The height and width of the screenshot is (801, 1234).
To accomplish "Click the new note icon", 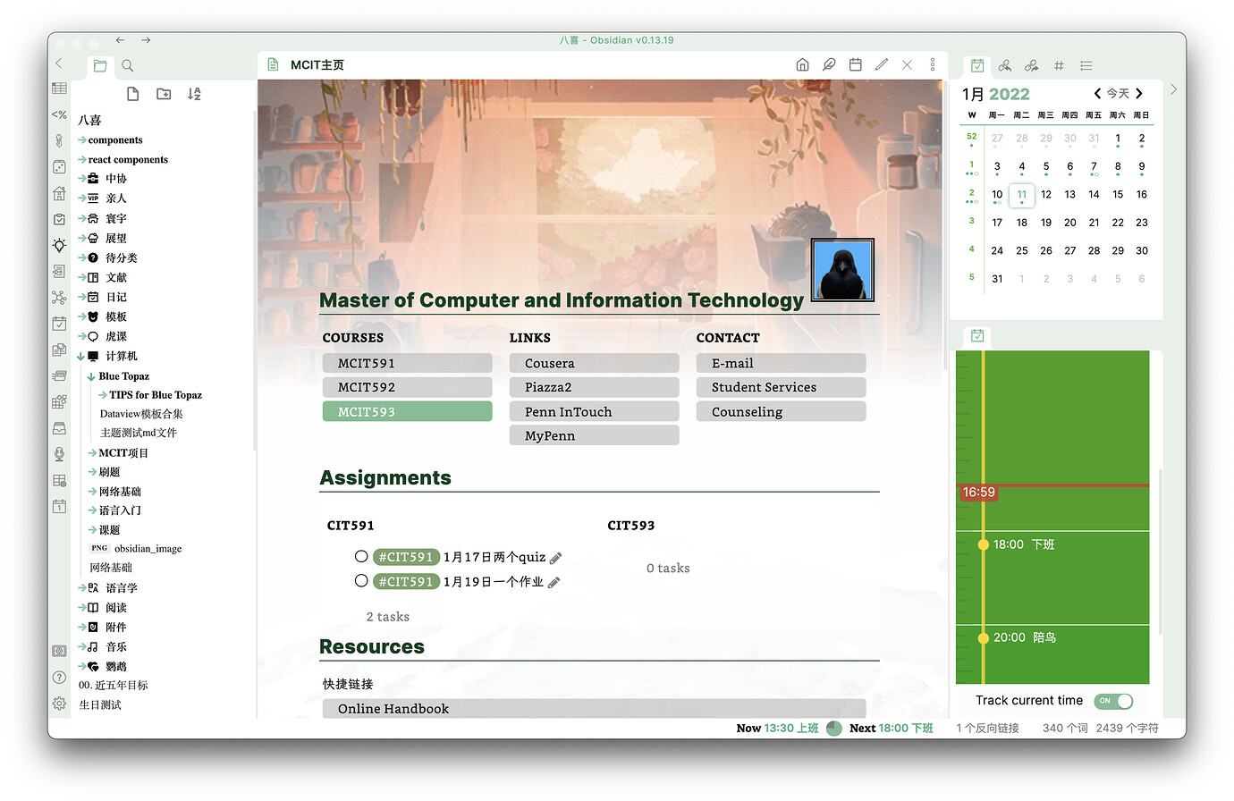I will 133,94.
